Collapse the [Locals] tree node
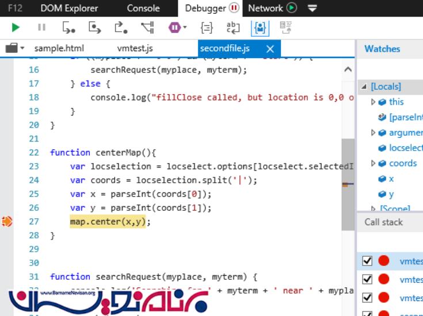Image resolution: width=423 pixels, height=316 pixels. [364, 87]
